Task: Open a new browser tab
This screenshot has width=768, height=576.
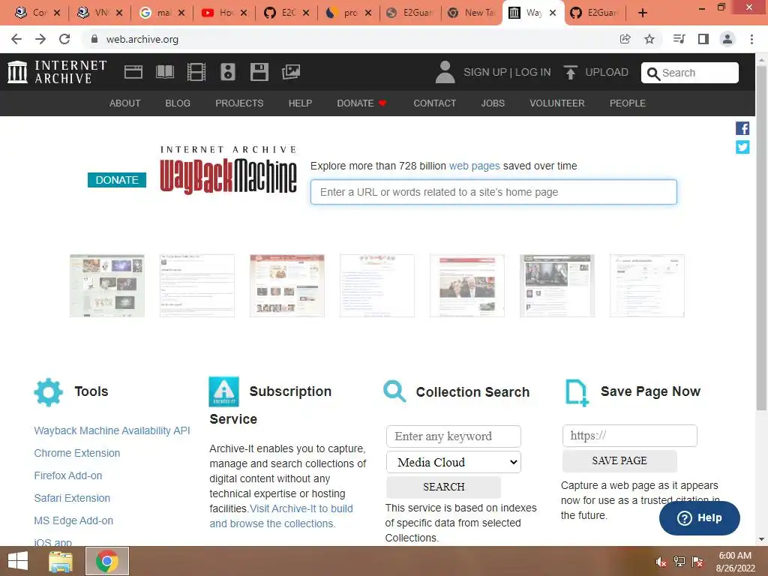Action: (643, 13)
